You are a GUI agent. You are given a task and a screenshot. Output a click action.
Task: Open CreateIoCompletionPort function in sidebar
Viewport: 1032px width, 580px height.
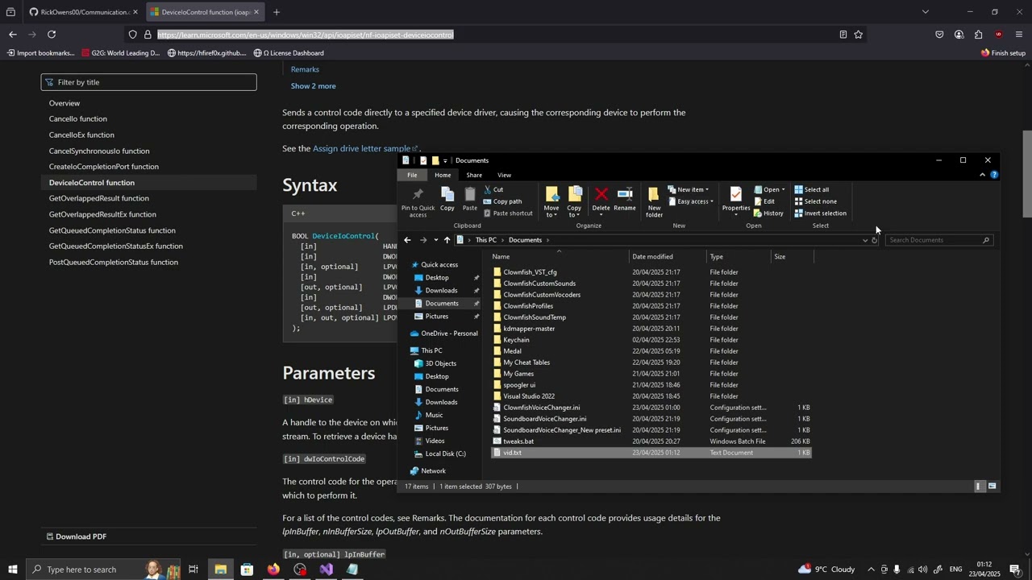[103, 167]
